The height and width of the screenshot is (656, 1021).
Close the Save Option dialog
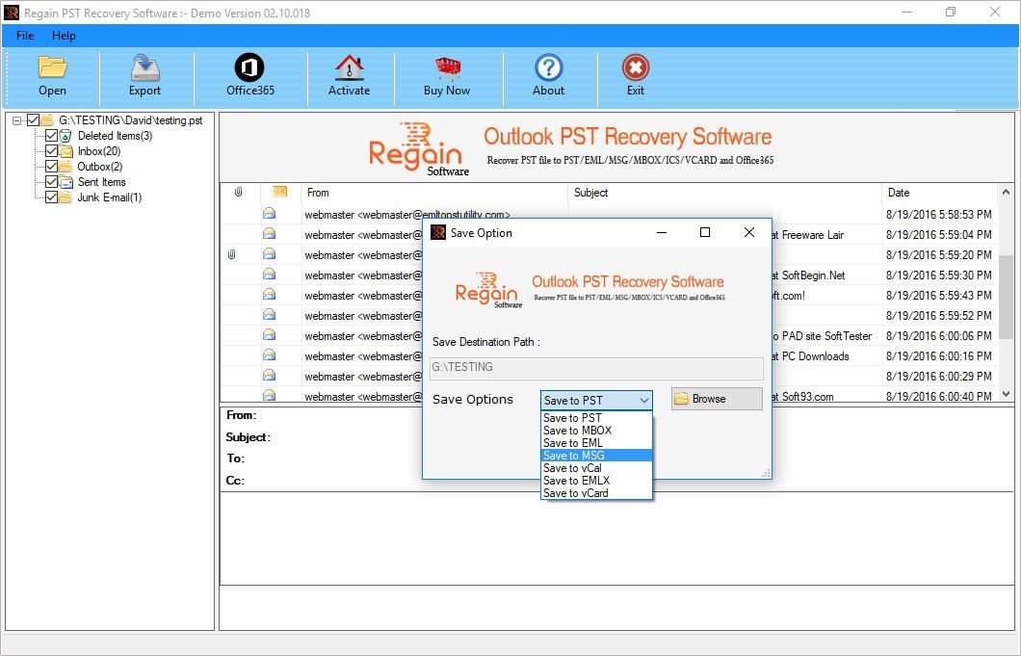tap(748, 232)
